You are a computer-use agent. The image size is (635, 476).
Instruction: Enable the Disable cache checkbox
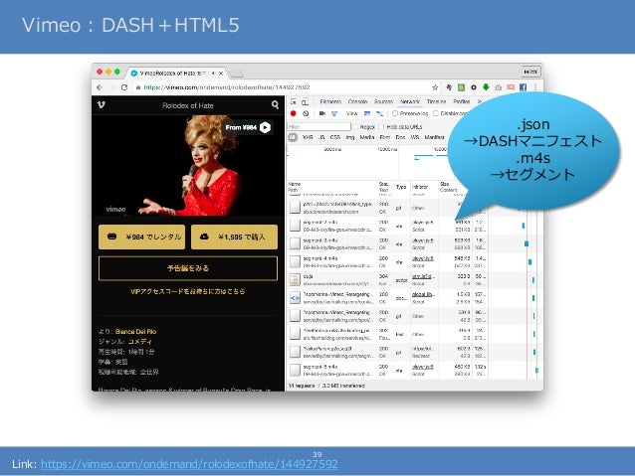tap(436, 113)
